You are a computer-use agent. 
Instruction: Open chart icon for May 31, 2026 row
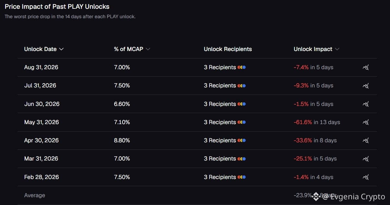366,122
